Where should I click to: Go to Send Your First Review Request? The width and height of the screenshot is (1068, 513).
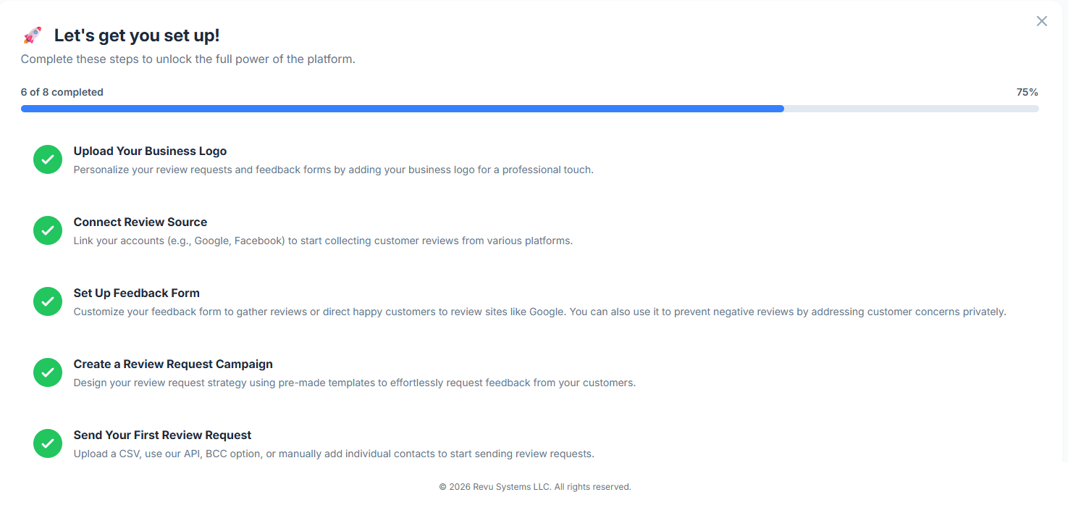(162, 435)
